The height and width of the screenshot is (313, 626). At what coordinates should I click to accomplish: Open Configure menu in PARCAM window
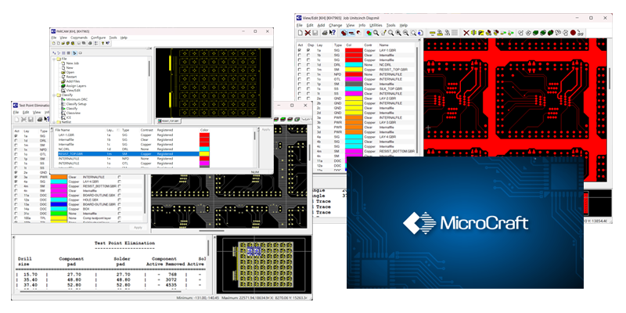coord(99,38)
